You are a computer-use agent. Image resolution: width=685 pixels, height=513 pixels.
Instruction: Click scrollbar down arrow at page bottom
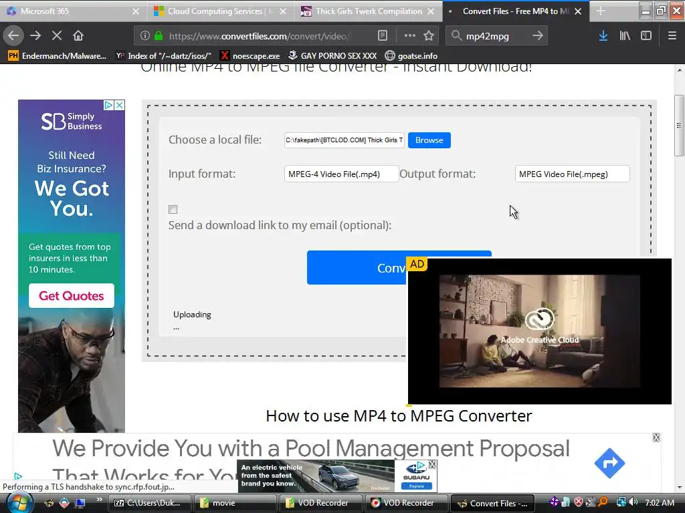pos(679,488)
